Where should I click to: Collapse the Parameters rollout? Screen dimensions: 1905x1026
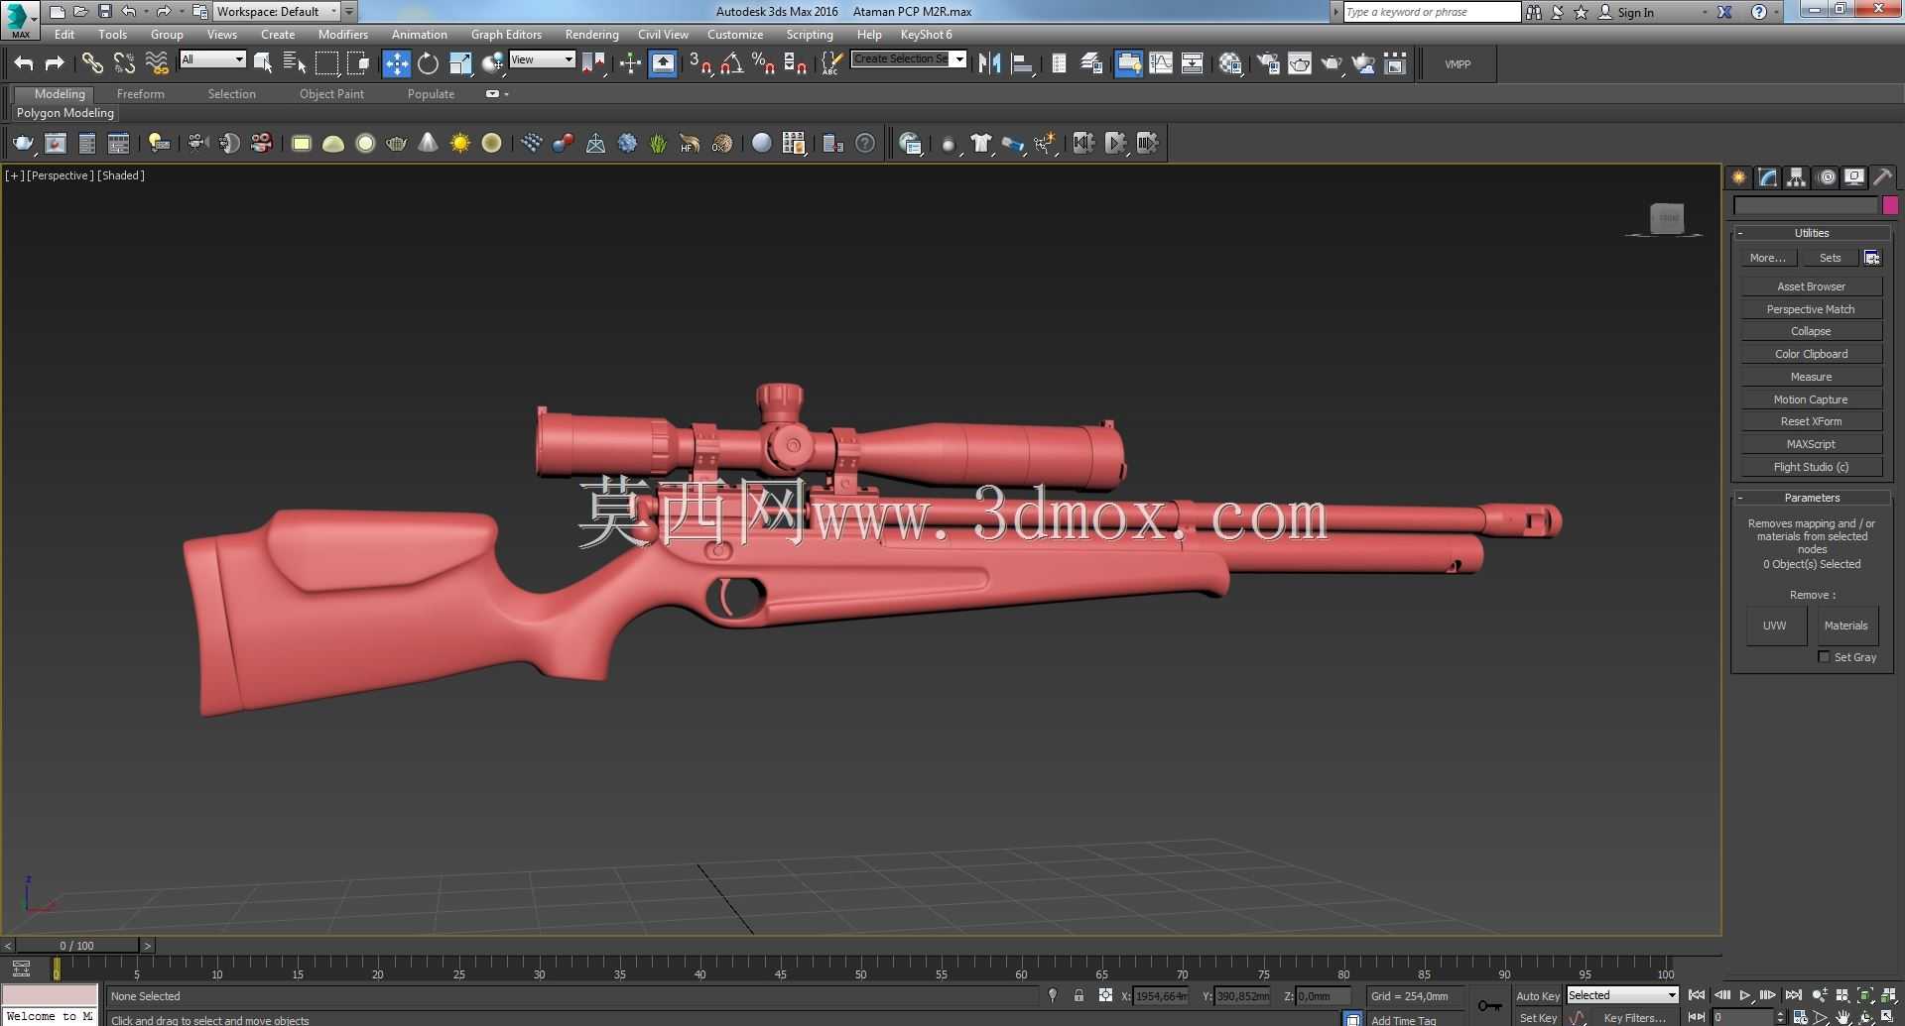click(1812, 498)
